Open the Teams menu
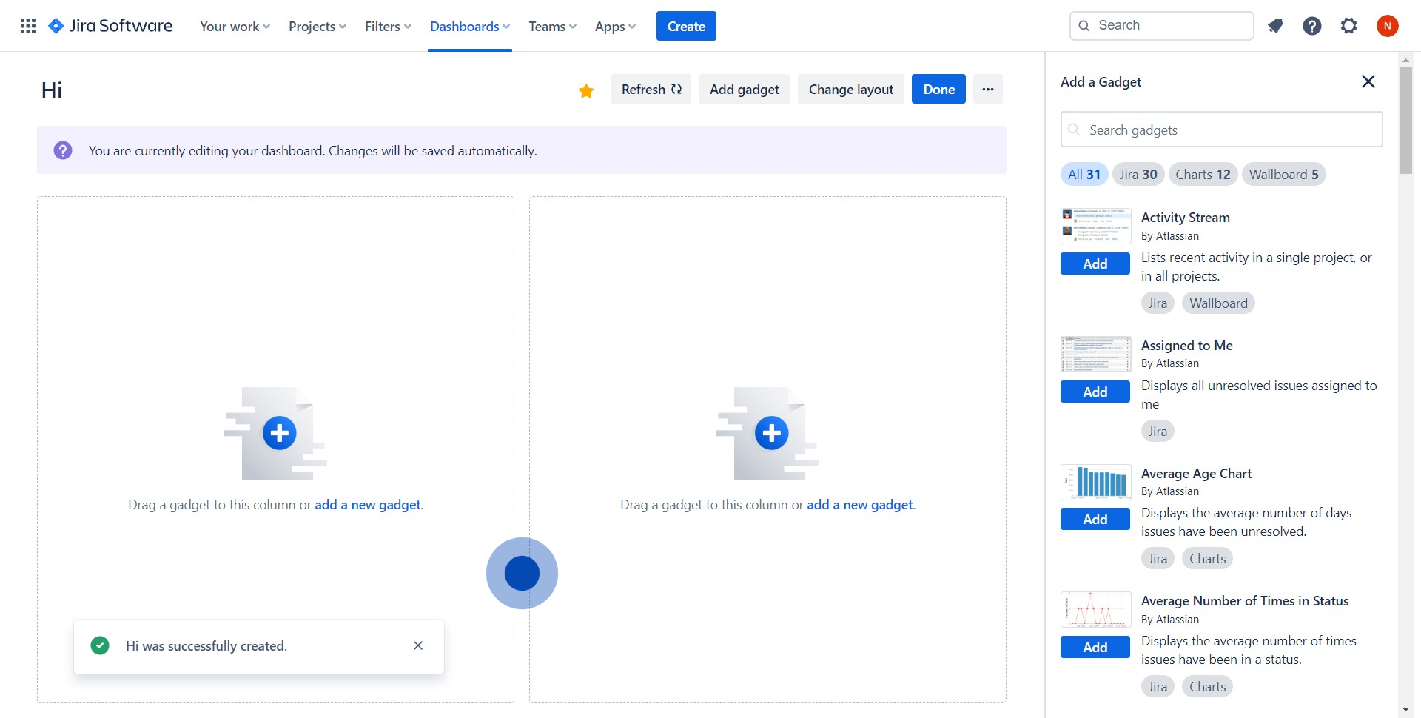This screenshot has height=718, width=1421. (552, 27)
